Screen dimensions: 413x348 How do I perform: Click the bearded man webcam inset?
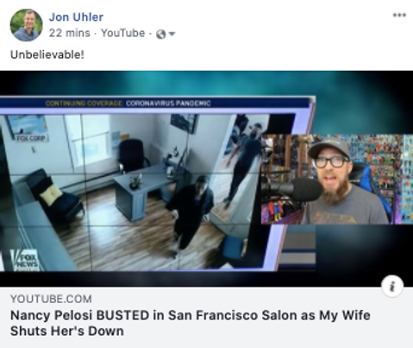click(x=337, y=179)
